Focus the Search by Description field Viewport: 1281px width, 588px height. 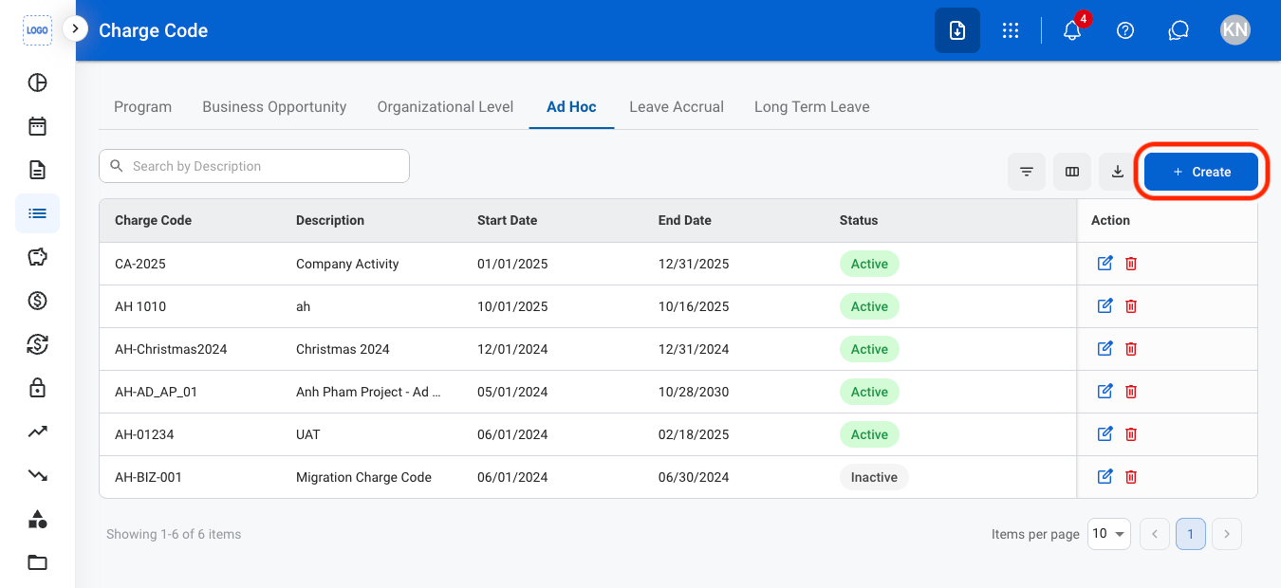coord(254,166)
